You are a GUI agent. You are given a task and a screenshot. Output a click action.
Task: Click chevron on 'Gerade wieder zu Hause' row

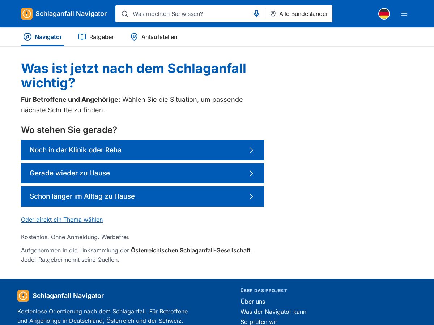(x=251, y=173)
